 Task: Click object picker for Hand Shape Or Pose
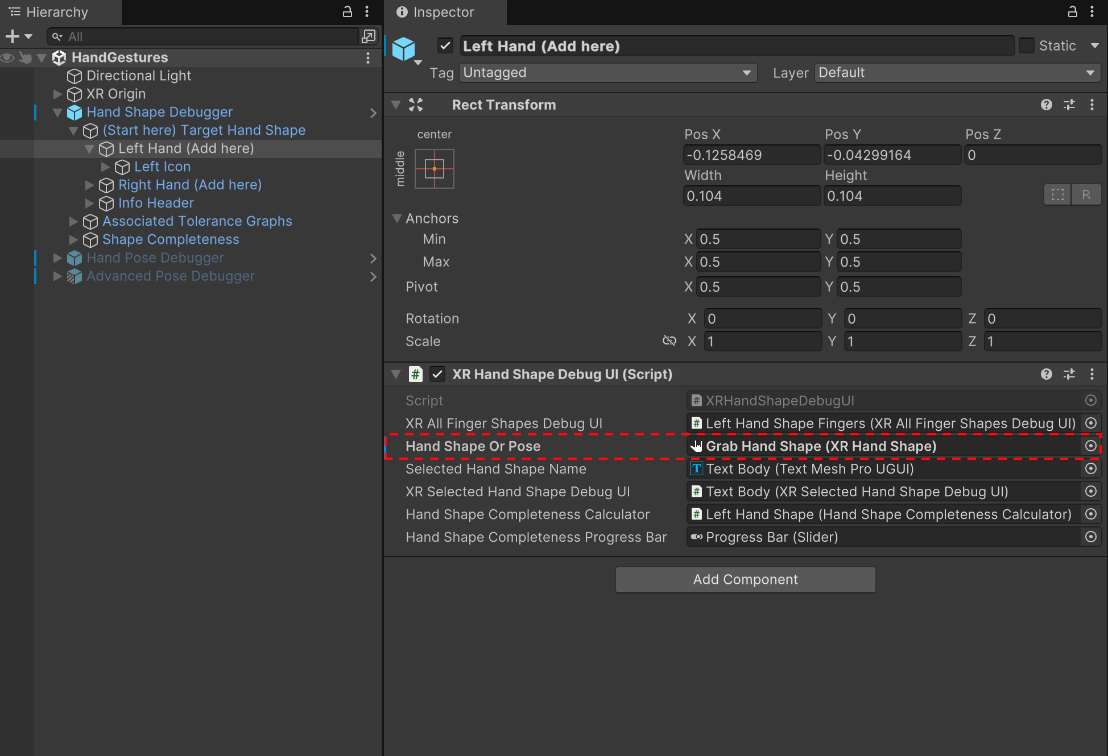point(1090,446)
